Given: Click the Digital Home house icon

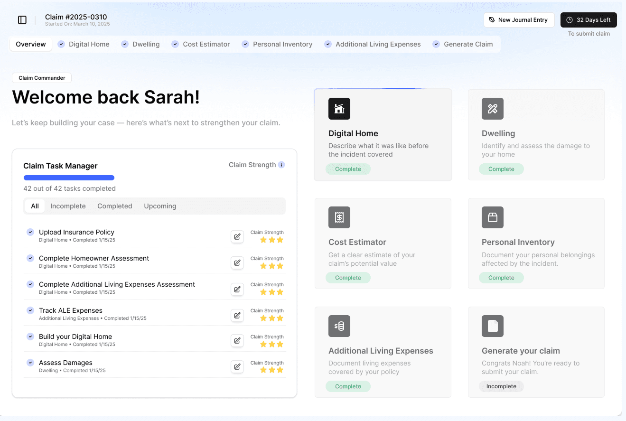Looking at the screenshot, I should click(x=339, y=109).
